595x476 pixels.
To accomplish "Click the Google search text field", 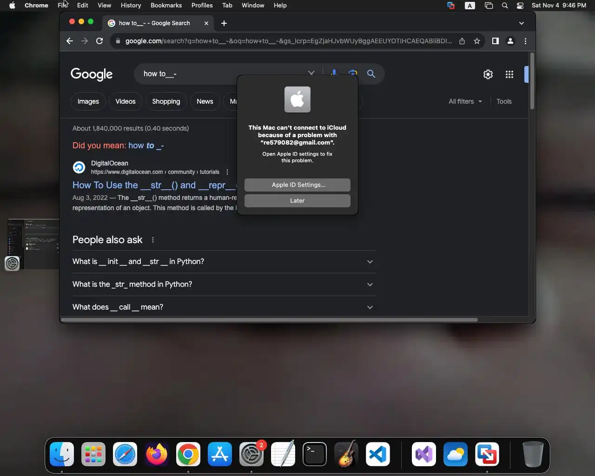I will [x=223, y=74].
